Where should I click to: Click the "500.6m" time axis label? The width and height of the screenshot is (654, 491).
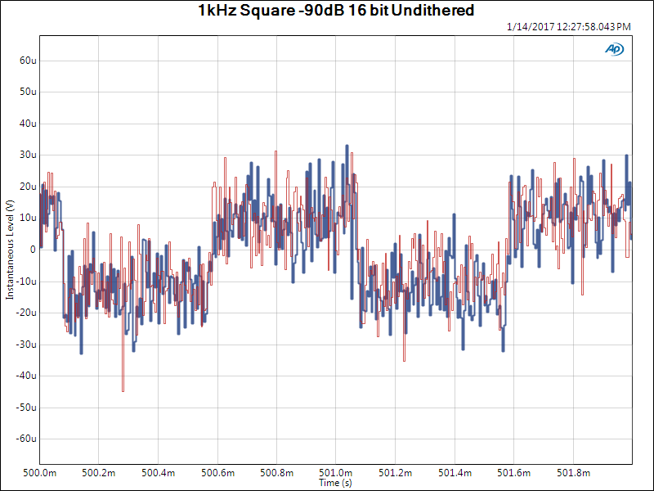217,473
